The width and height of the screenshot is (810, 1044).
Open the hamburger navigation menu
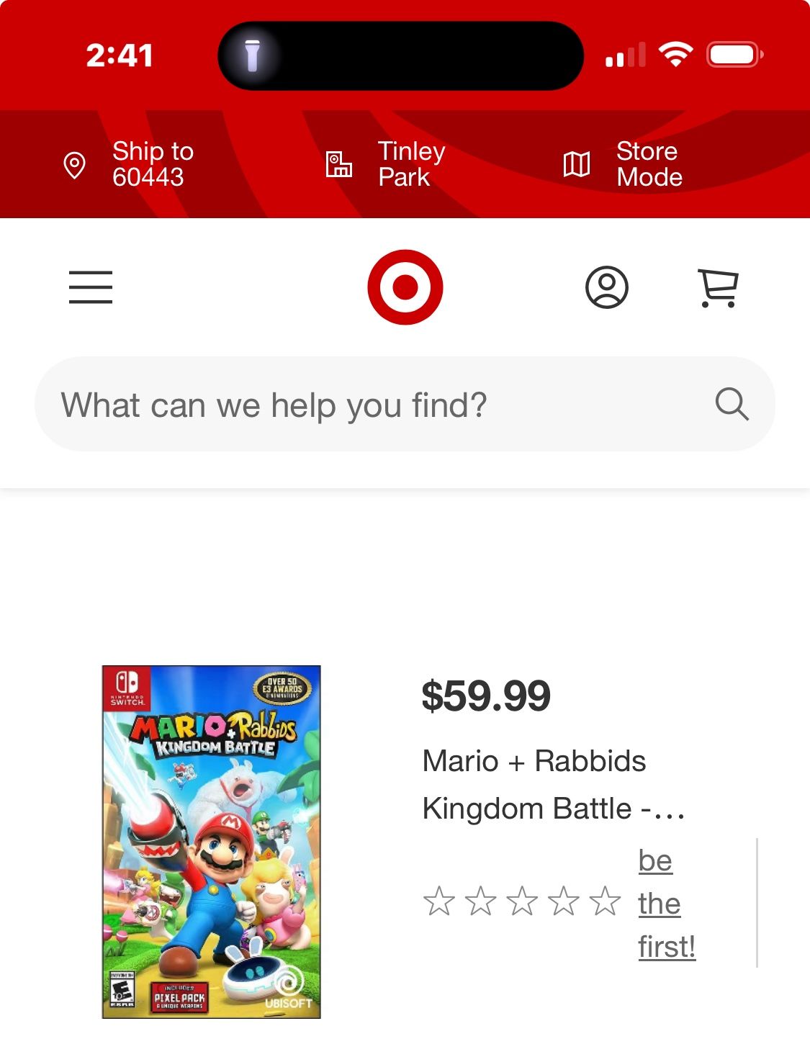pos(91,287)
